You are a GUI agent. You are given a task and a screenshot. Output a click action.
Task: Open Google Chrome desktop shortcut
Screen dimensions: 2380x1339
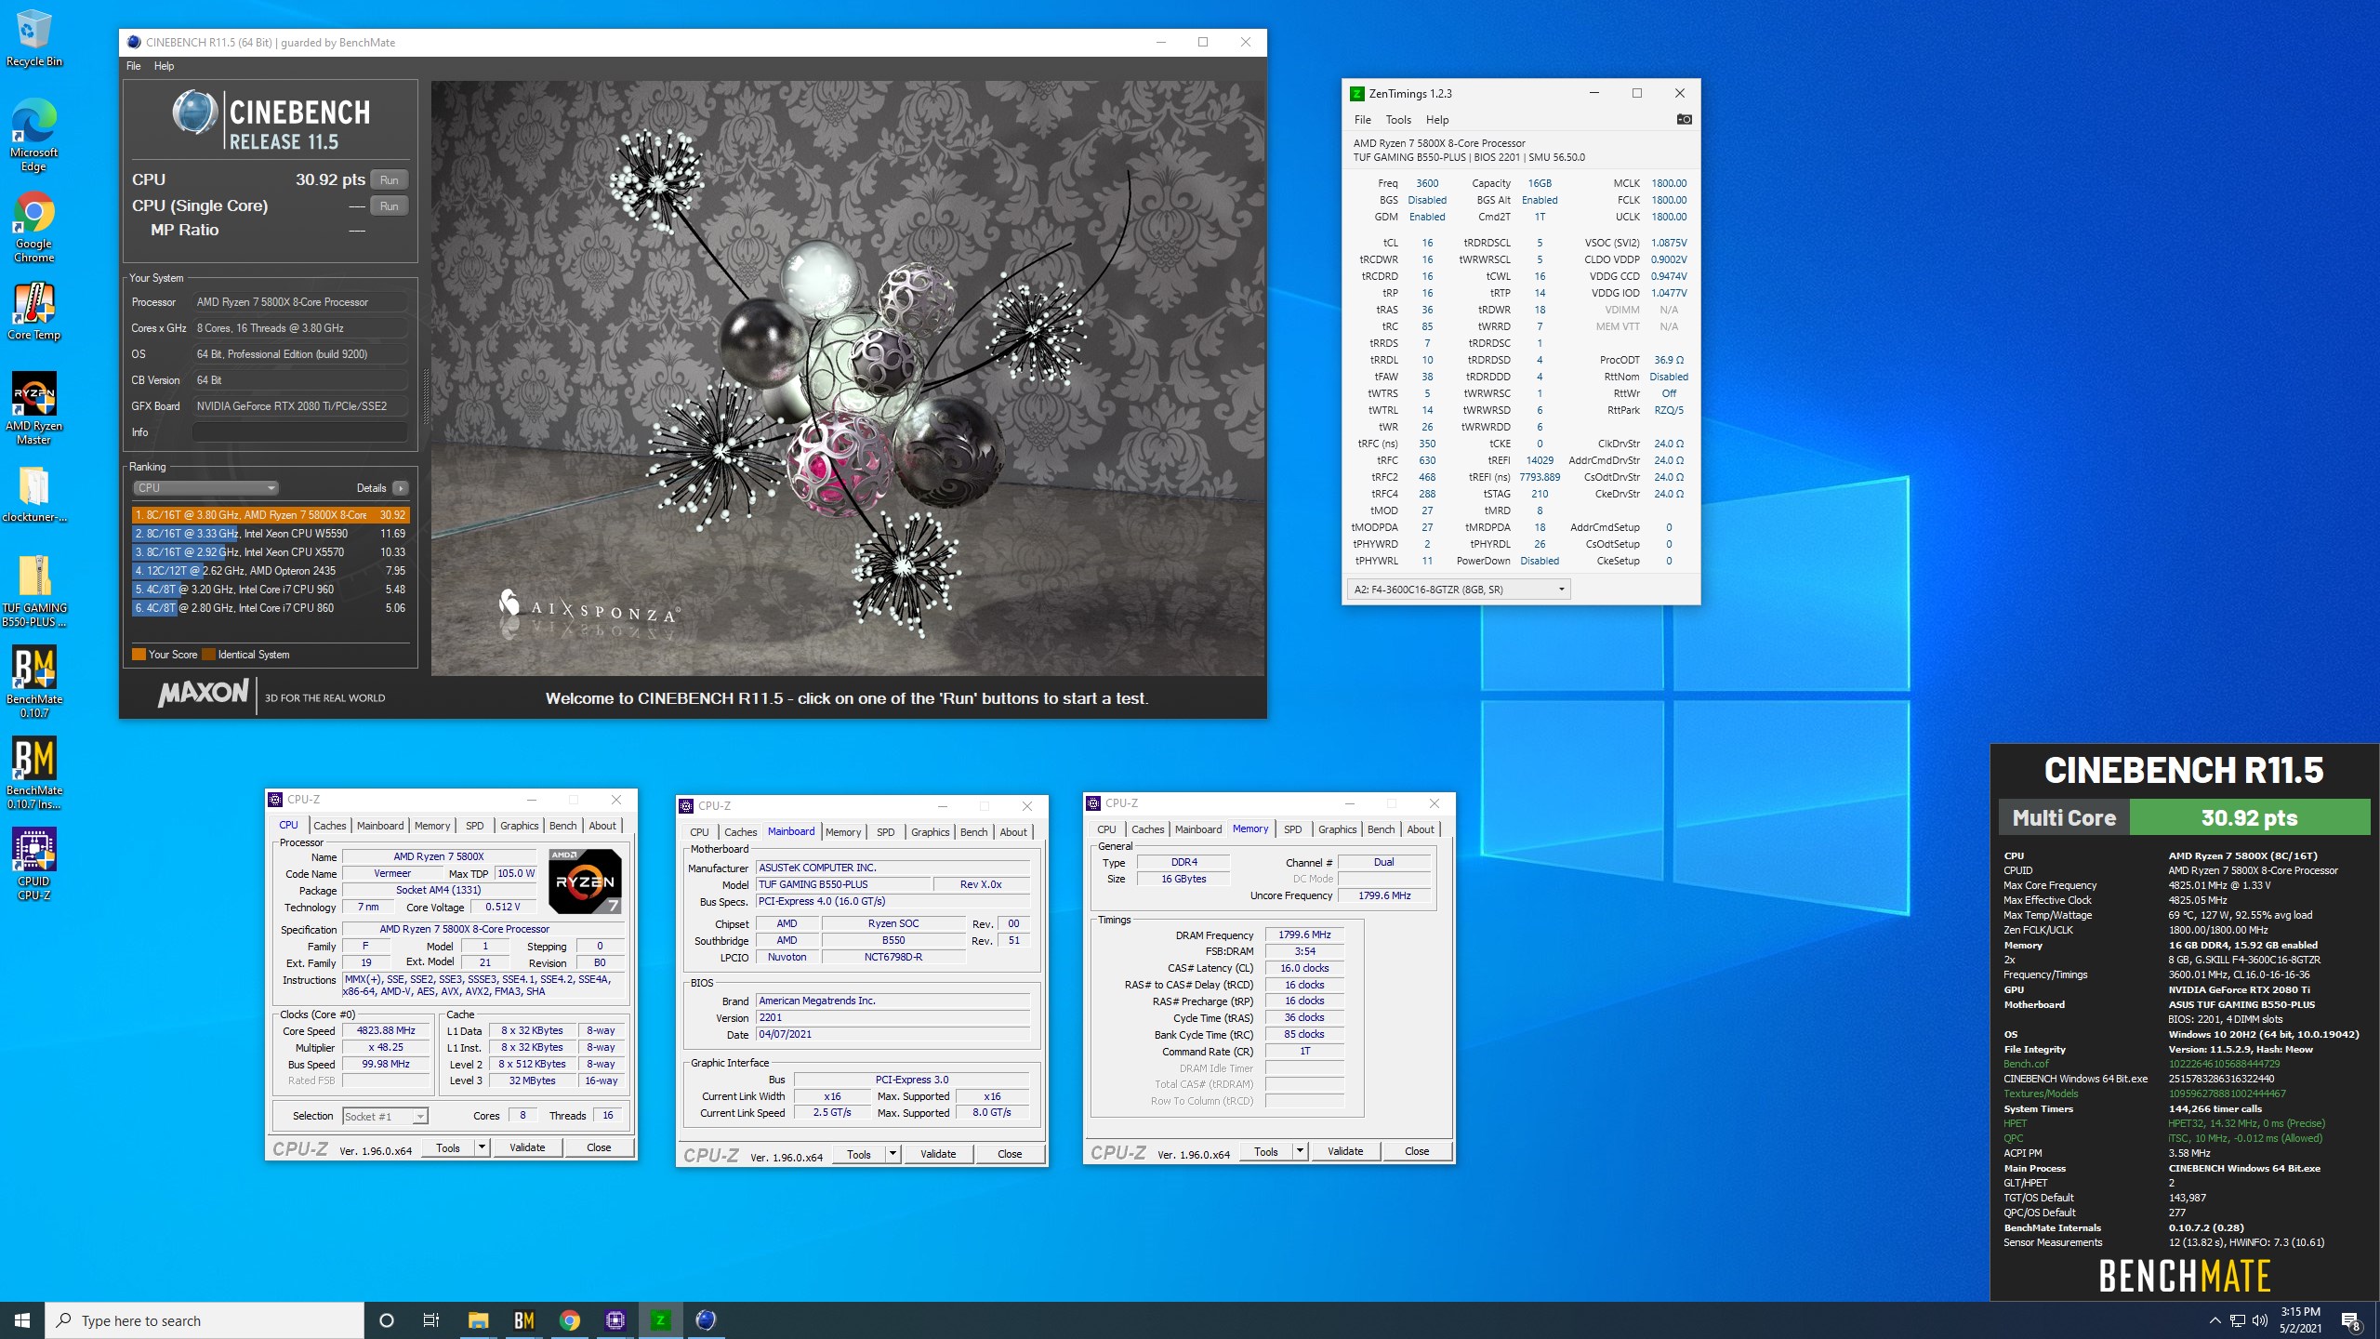[34, 227]
